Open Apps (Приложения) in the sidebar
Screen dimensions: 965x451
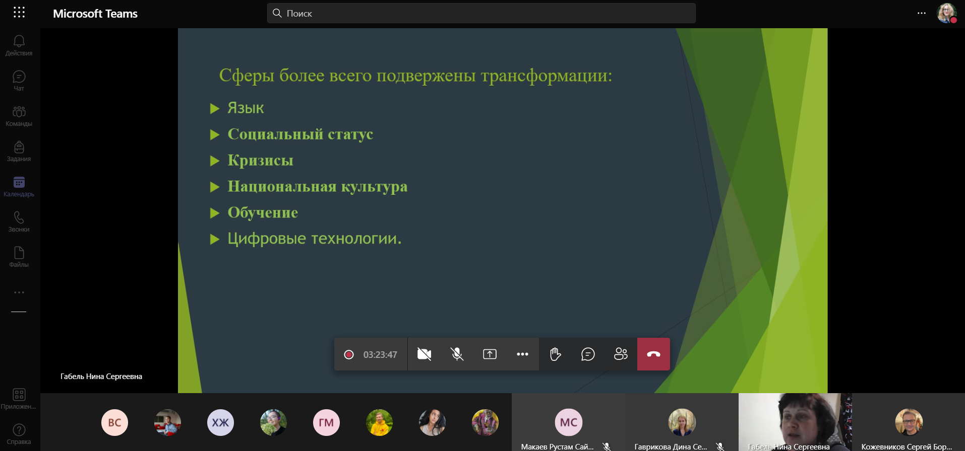tap(19, 399)
